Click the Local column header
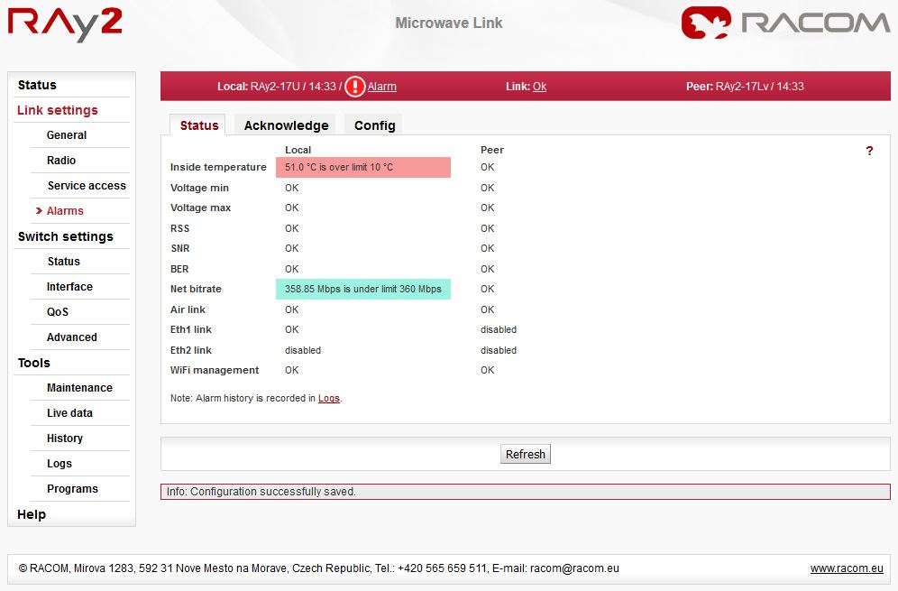The width and height of the screenshot is (898, 591). (x=298, y=150)
